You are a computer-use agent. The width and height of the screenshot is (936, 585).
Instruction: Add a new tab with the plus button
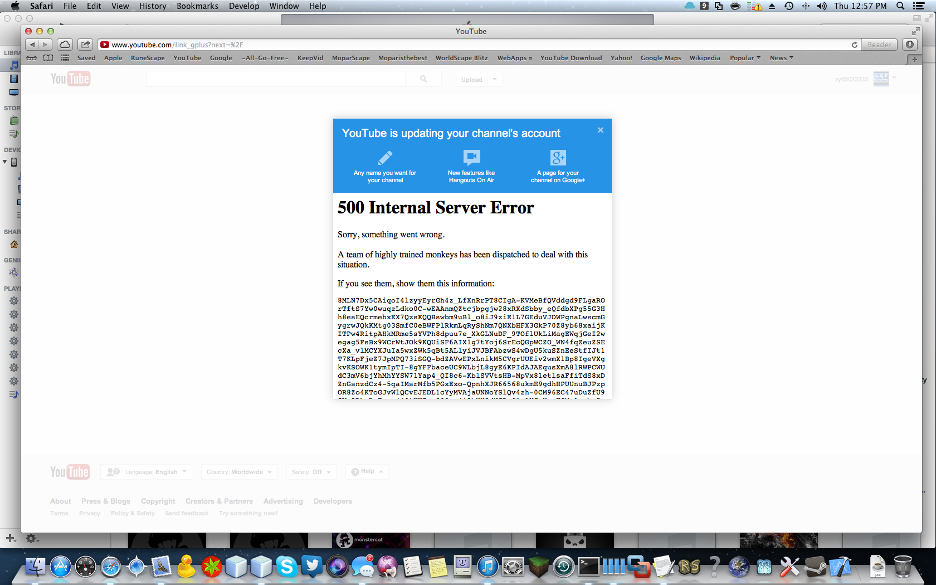click(x=915, y=58)
